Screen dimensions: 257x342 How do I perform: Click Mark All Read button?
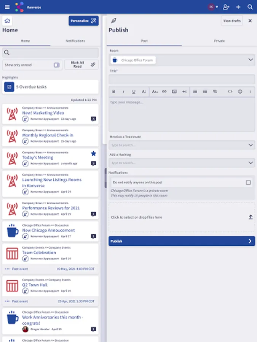[81, 65]
